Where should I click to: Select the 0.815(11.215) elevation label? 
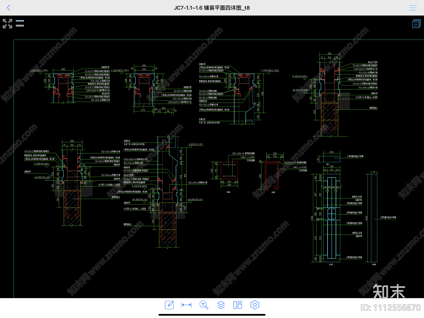(x=196, y=145)
